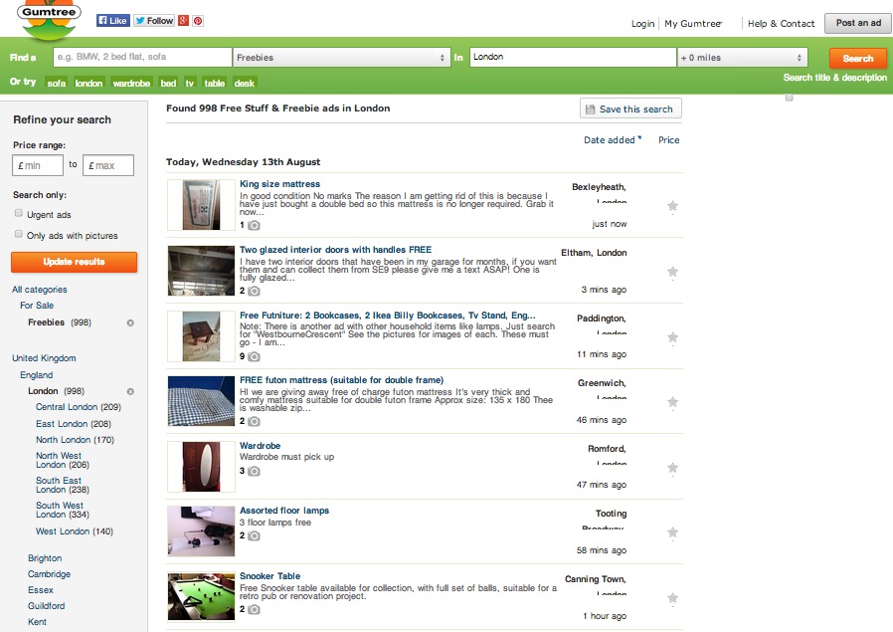Expand the My Gumtree menu
Viewport: 893px width, 632px height.
693,24
